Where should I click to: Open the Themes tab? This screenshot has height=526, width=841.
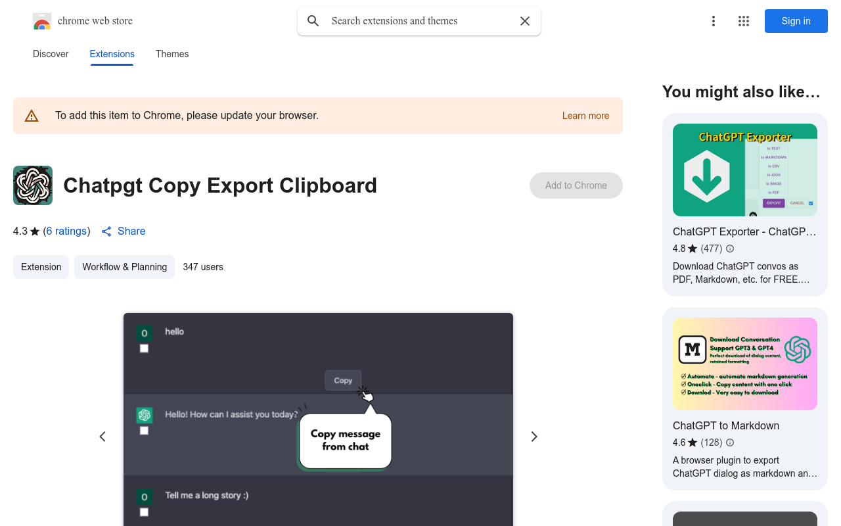[172, 54]
